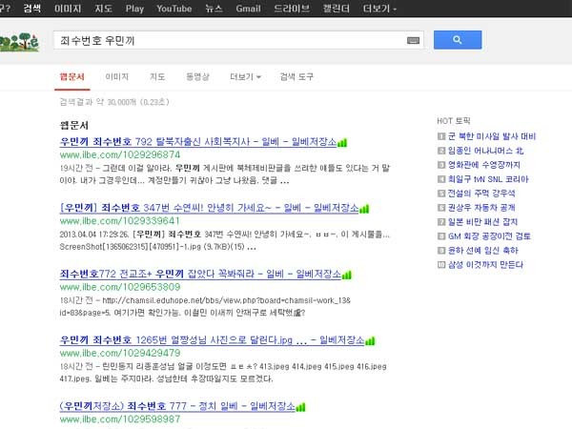This screenshot has height=429, width=572.
Task: Open 이미지 in top navigation bar
Action: click(68, 9)
